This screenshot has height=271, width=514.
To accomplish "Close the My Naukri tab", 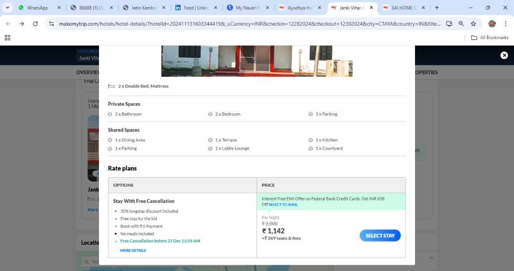I will [x=267, y=8].
